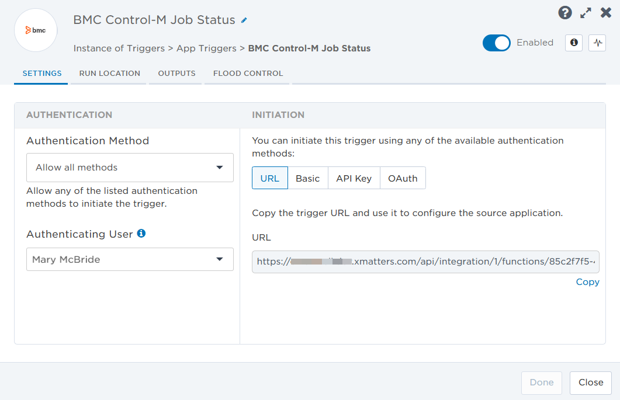Open help via the question mark icon
Screen dimensions: 620x400
point(564,13)
